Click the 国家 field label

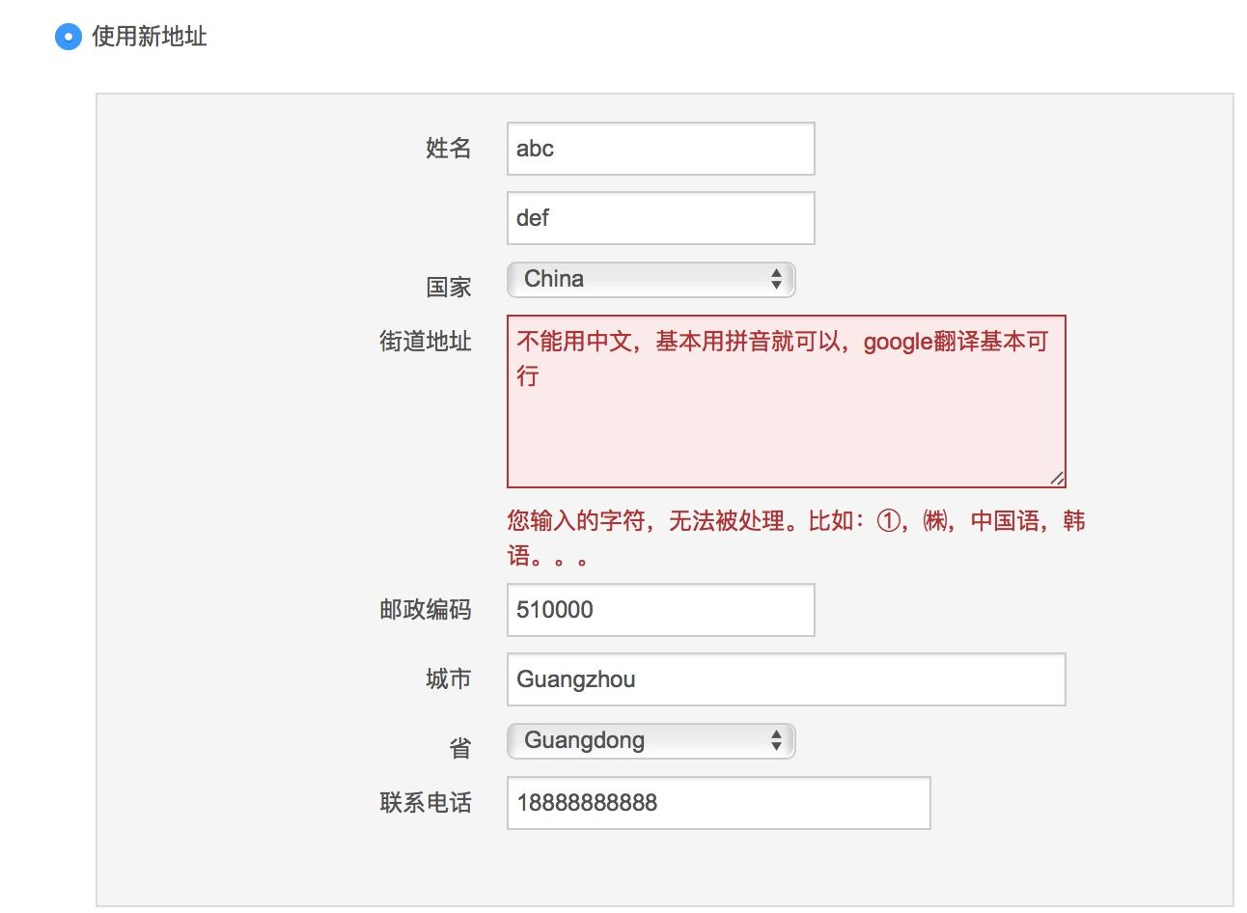point(449,288)
